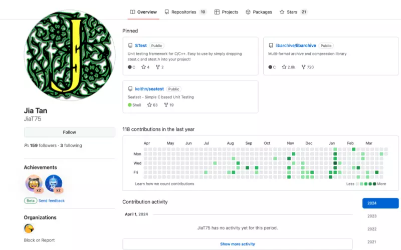Open the Stars tab
Viewport: 401px width, 250px height.
tap(293, 12)
